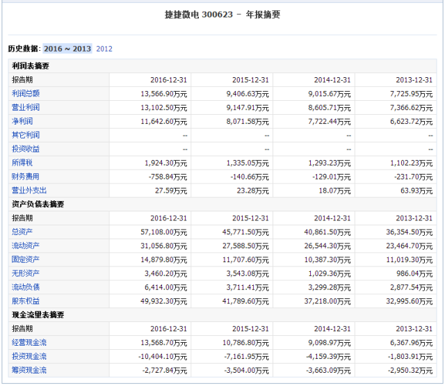Select the 11,019.30万元 cell
The width and height of the screenshot is (445, 386).
[x=410, y=259]
